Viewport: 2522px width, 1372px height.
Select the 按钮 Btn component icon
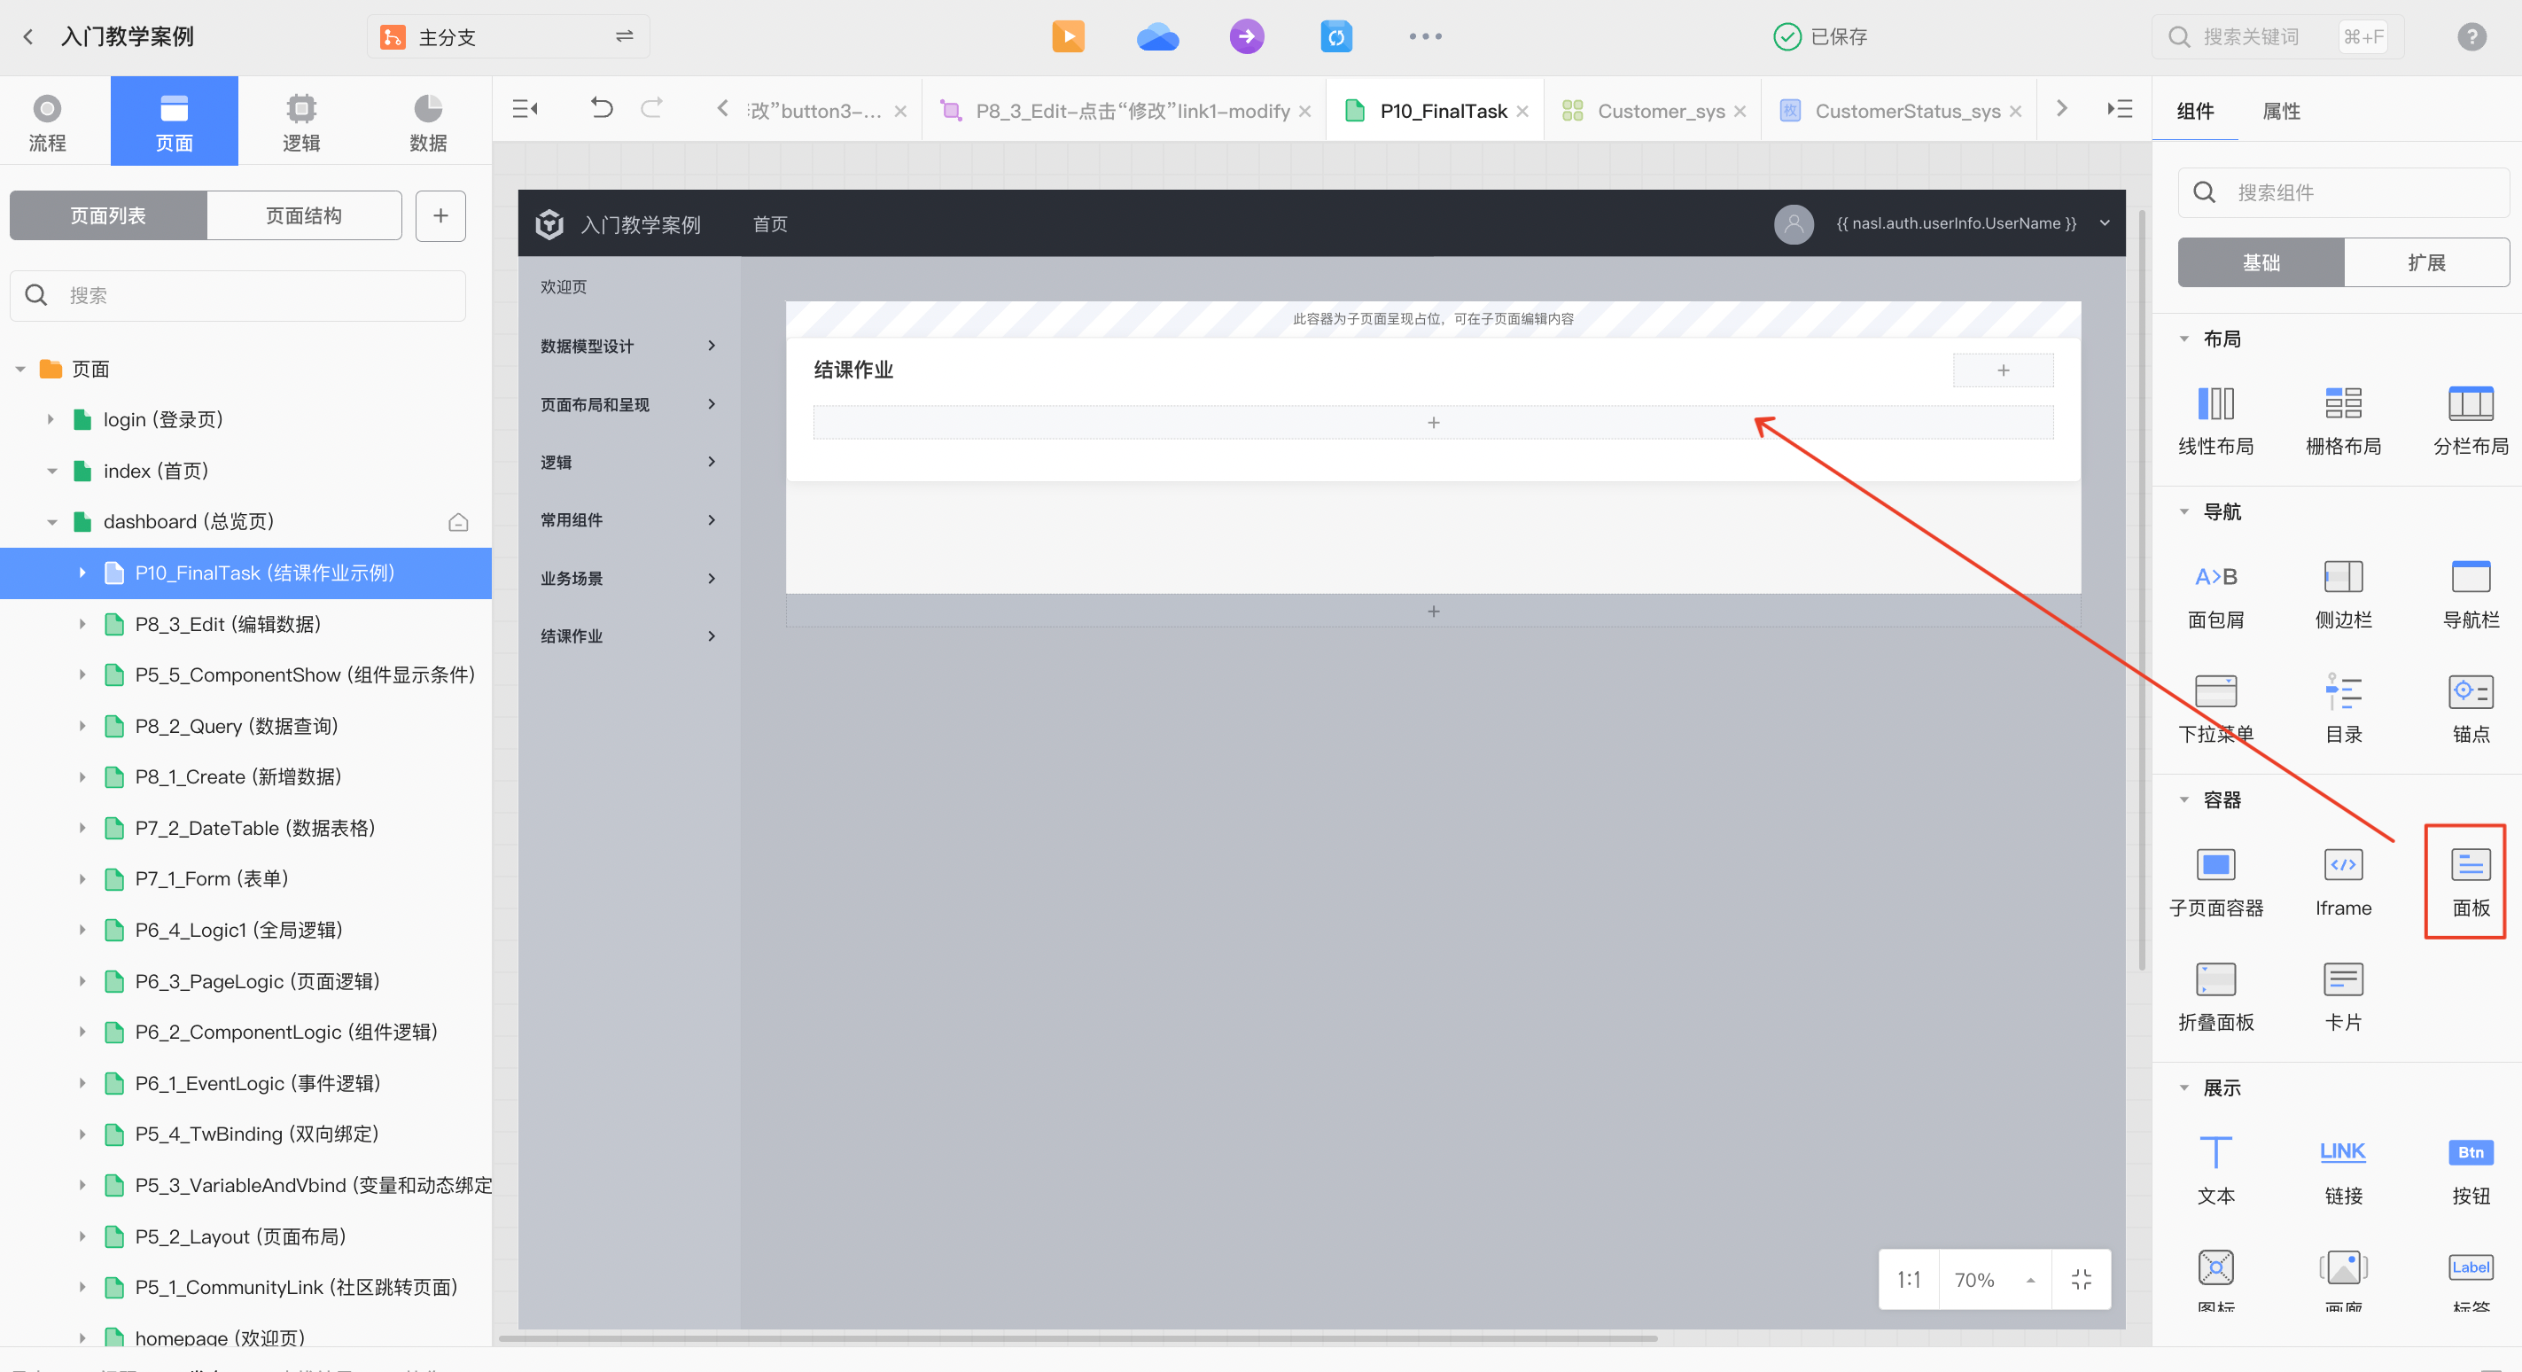pyautogui.click(x=2470, y=1152)
